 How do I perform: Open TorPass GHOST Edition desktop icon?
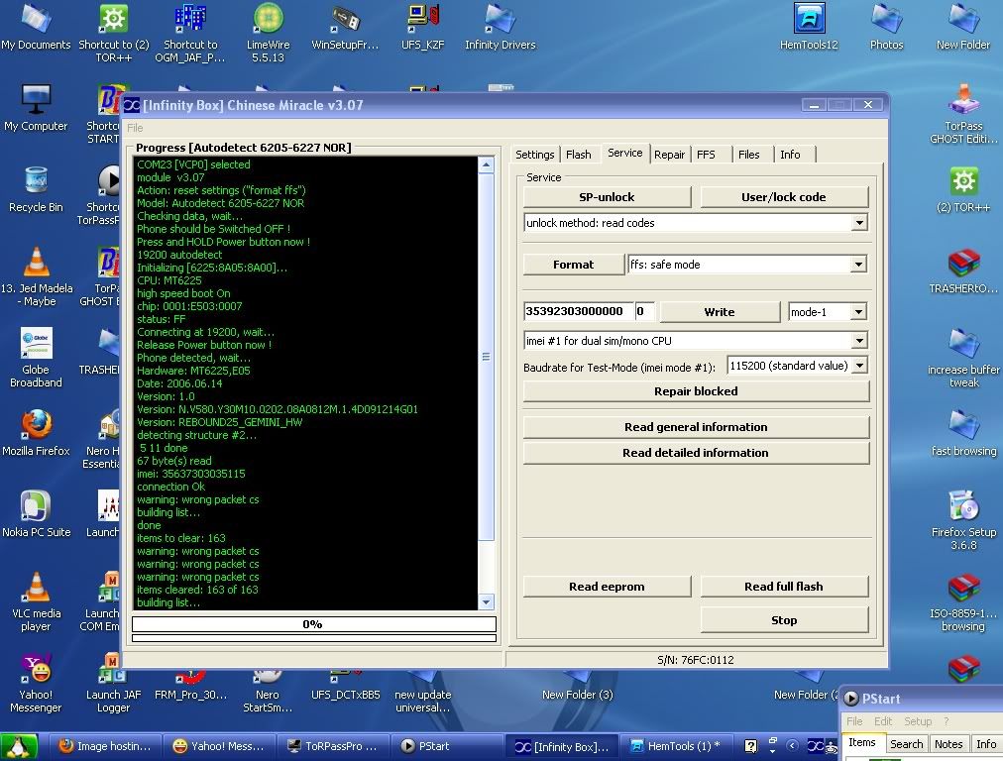[963, 115]
